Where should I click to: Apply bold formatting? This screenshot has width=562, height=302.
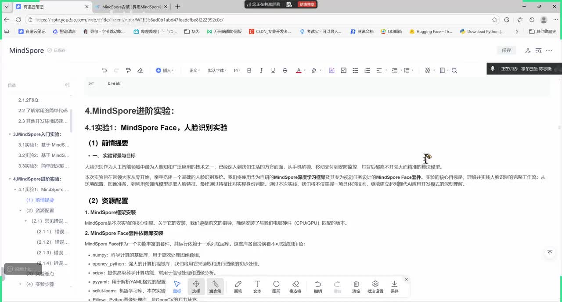249,70
